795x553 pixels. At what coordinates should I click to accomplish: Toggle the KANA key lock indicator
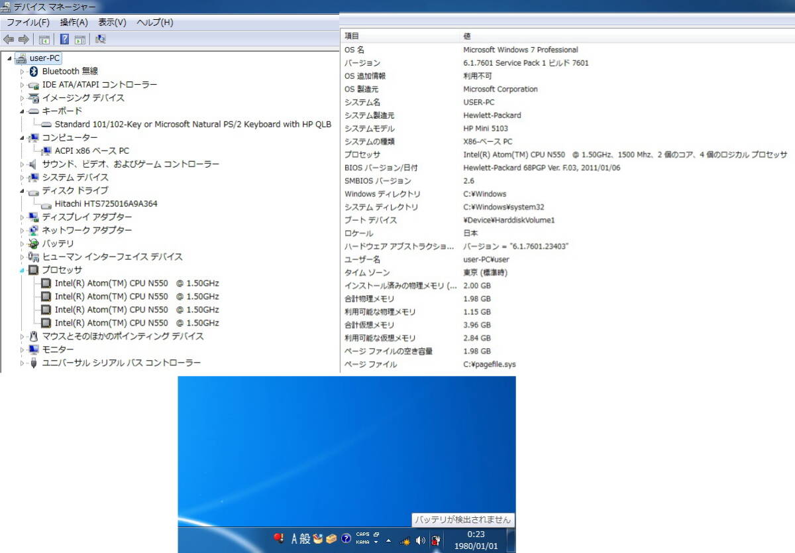click(x=362, y=542)
